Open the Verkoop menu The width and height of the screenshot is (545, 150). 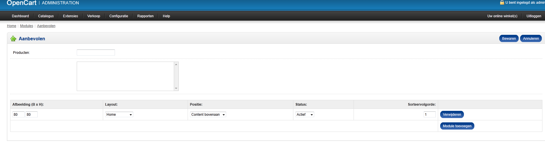(94, 16)
